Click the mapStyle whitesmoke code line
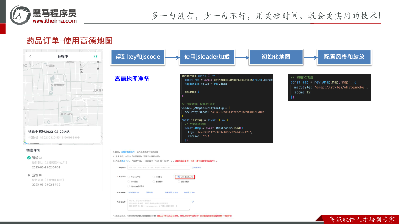Image resolution: width=399 pixels, height=224 pixels. point(331,87)
